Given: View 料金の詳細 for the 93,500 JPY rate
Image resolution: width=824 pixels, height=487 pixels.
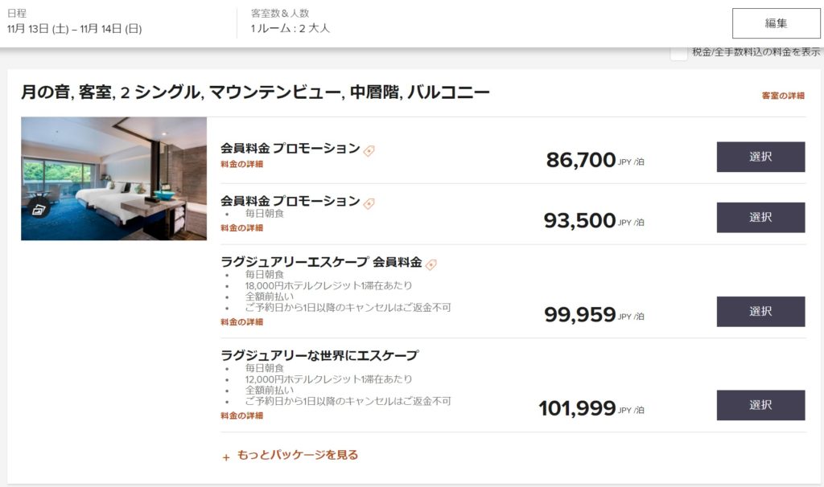Looking at the screenshot, I should click(241, 228).
